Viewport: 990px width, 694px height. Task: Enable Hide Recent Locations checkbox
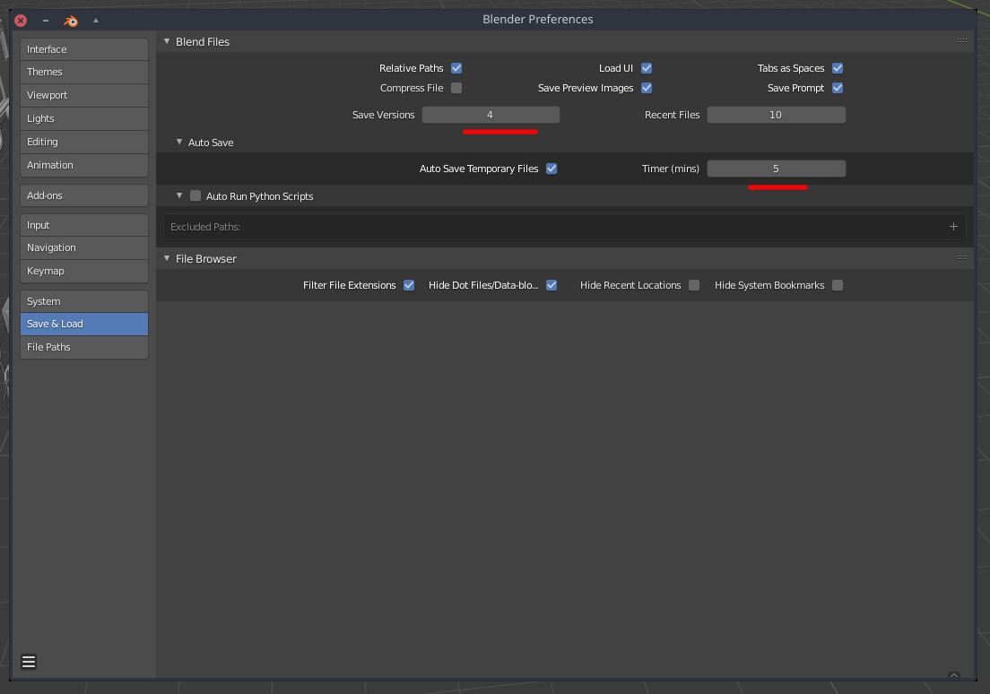click(x=694, y=285)
